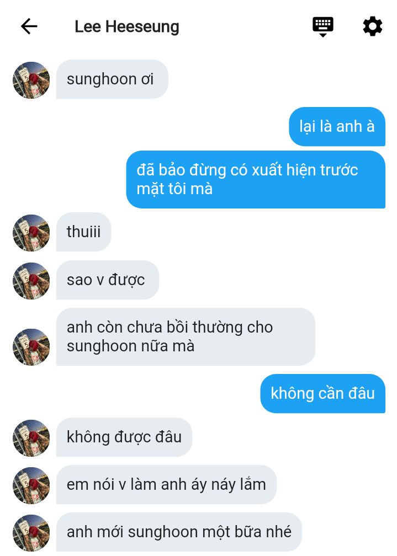Tap avatar beside 'sao v được' message
Screen dimensions: 397x556
[31, 280]
